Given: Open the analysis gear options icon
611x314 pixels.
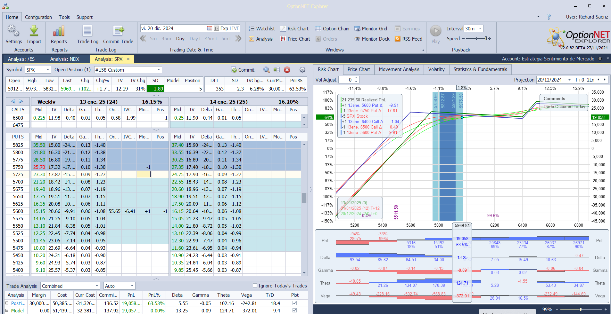Looking at the screenshot, I should pos(302,70).
